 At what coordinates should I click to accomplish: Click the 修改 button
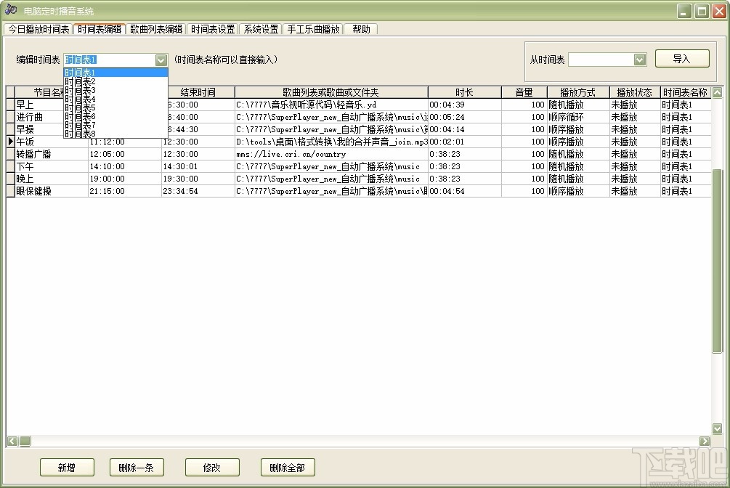tap(212, 468)
